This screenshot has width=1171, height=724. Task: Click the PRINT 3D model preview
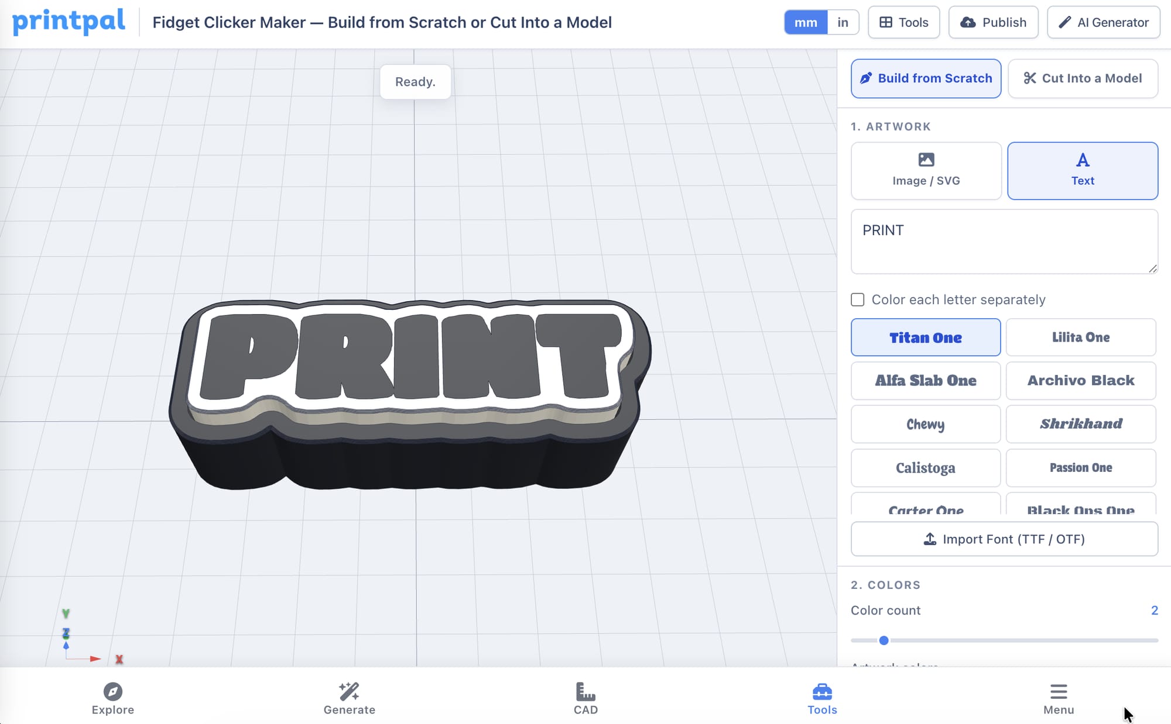[410, 394]
